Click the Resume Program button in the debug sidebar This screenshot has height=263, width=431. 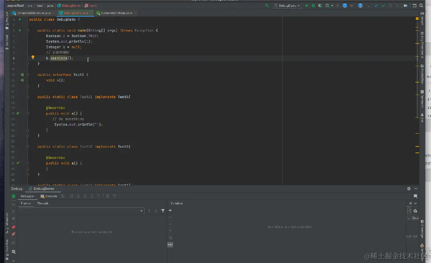[14, 204]
